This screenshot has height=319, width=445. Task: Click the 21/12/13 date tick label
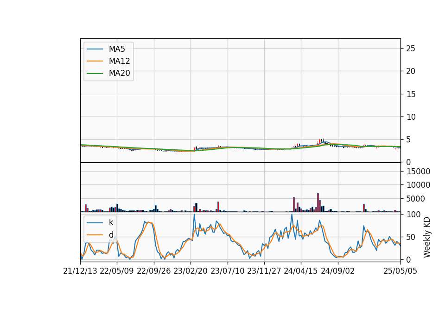(x=80, y=271)
